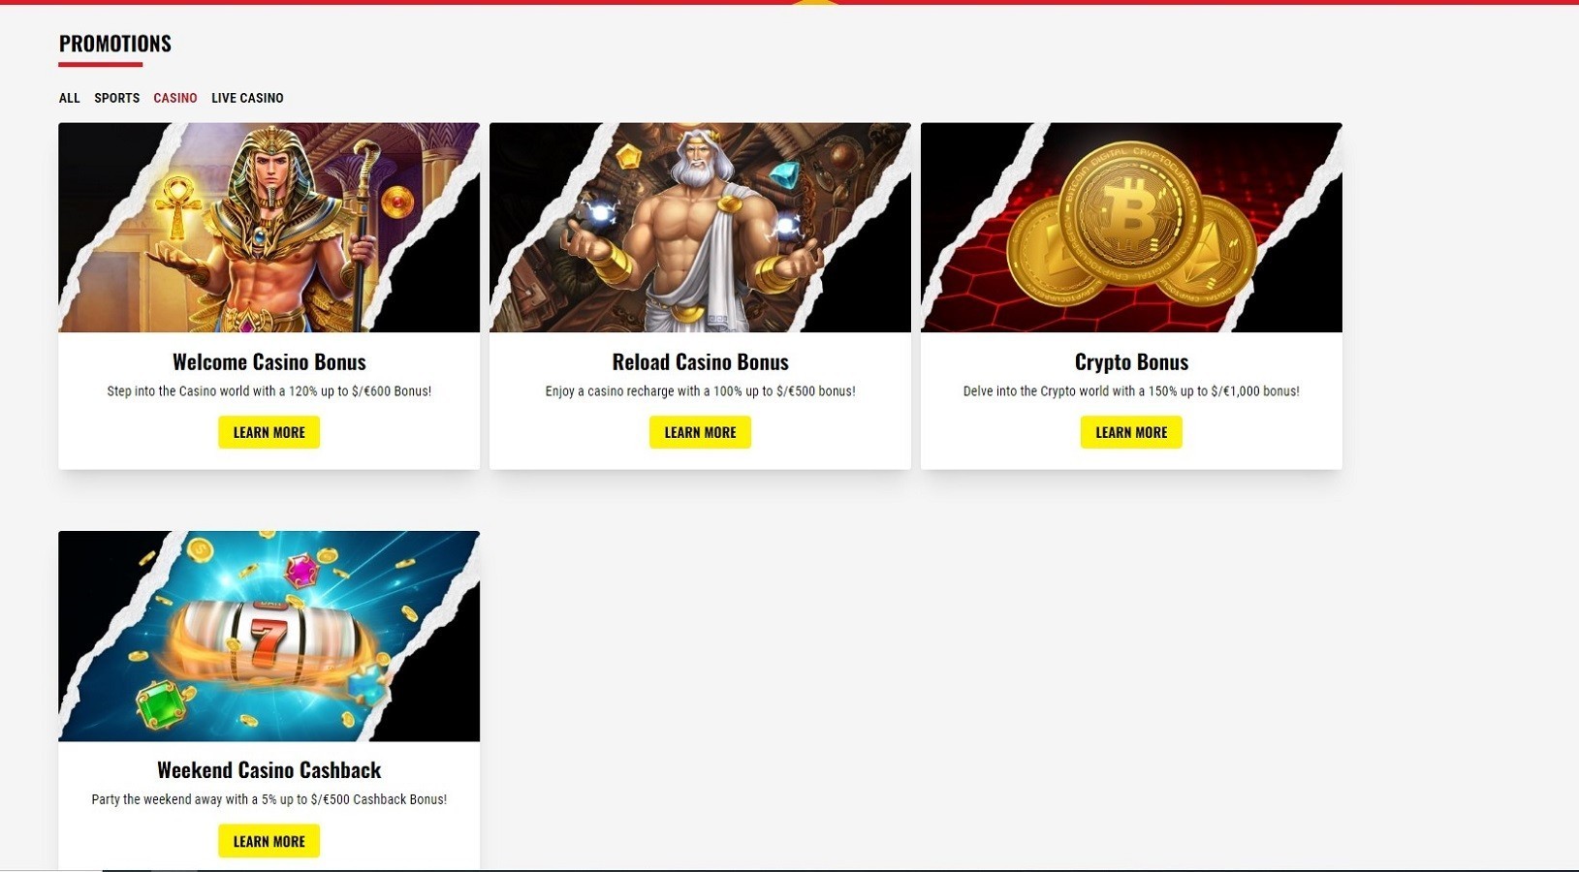
Task: Open the LIVE CASINO promotions tab
Action: coord(247,98)
